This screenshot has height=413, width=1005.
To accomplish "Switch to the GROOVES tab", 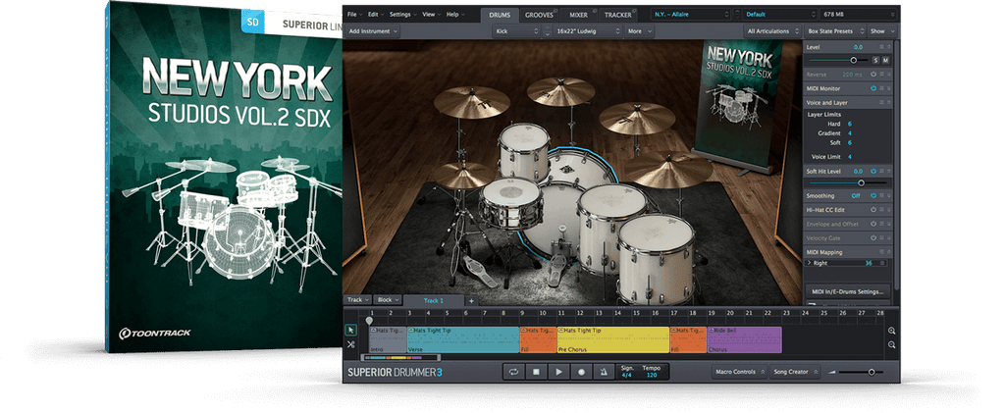I will 537,14.
